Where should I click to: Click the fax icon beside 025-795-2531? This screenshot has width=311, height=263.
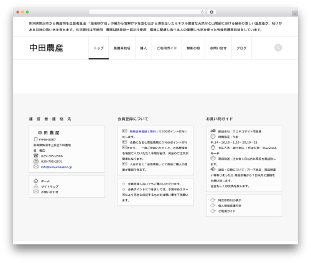36,161
